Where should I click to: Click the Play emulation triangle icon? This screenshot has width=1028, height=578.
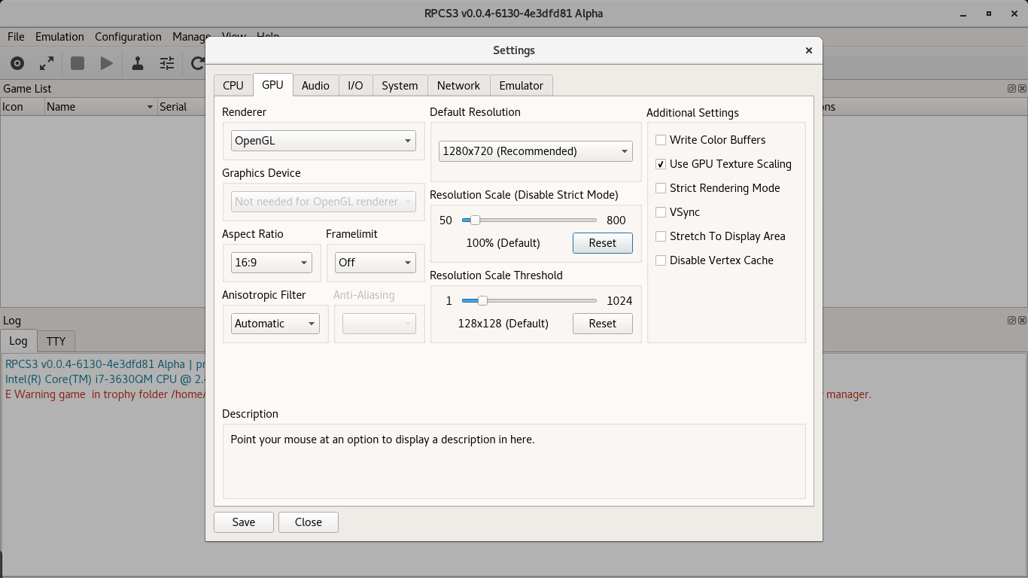pos(107,64)
